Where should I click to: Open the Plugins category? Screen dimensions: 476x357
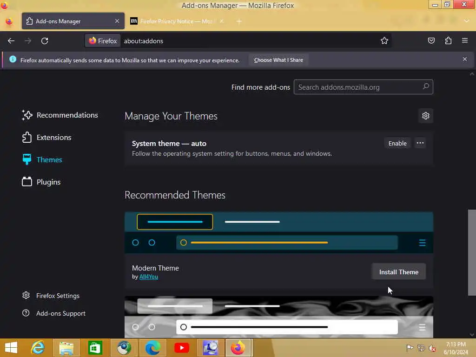click(41, 182)
